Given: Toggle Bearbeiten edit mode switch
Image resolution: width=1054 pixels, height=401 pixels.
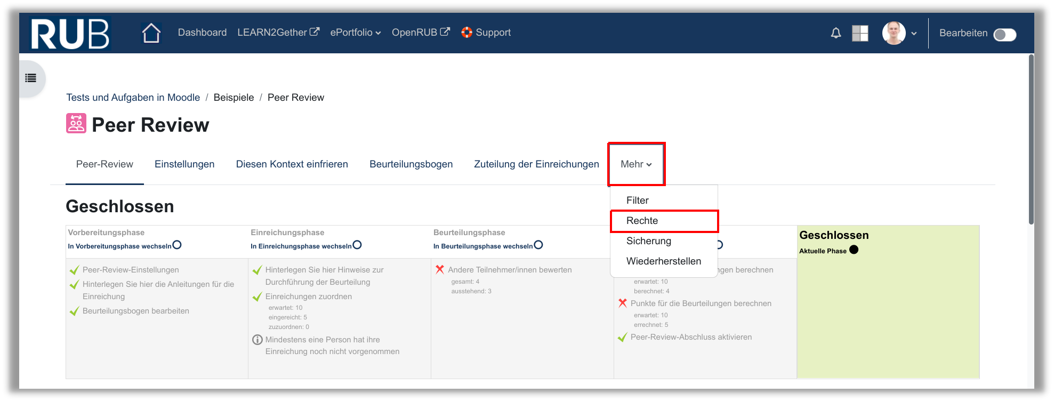Looking at the screenshot, I should [x=1005, y=35].
